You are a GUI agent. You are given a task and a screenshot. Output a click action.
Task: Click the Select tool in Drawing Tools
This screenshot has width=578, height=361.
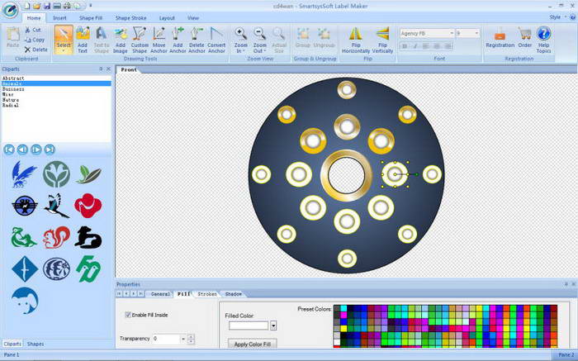tap(64, 38)
